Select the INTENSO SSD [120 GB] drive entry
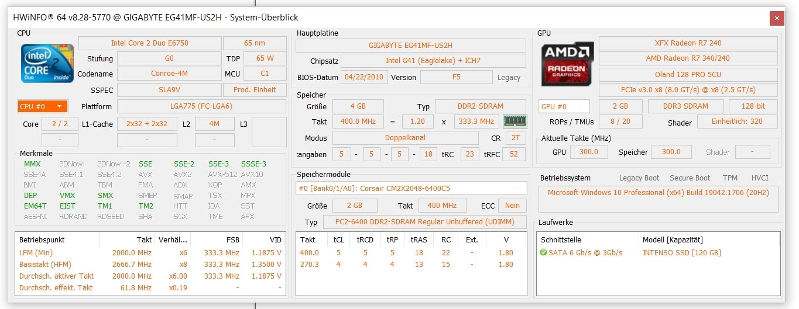 pyautogui.click(x=682, y=253)
